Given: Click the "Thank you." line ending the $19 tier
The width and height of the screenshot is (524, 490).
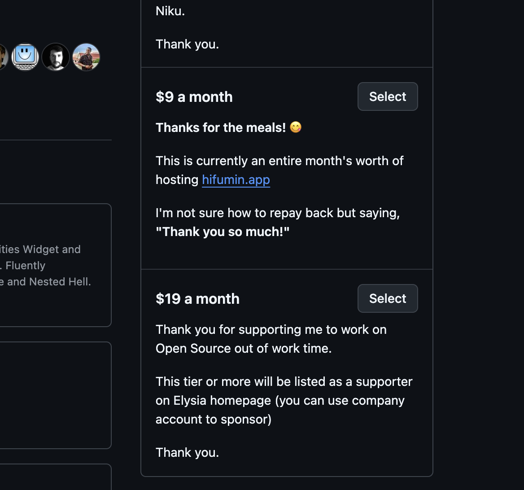Looking at the screenshot, I should [188, 452].
